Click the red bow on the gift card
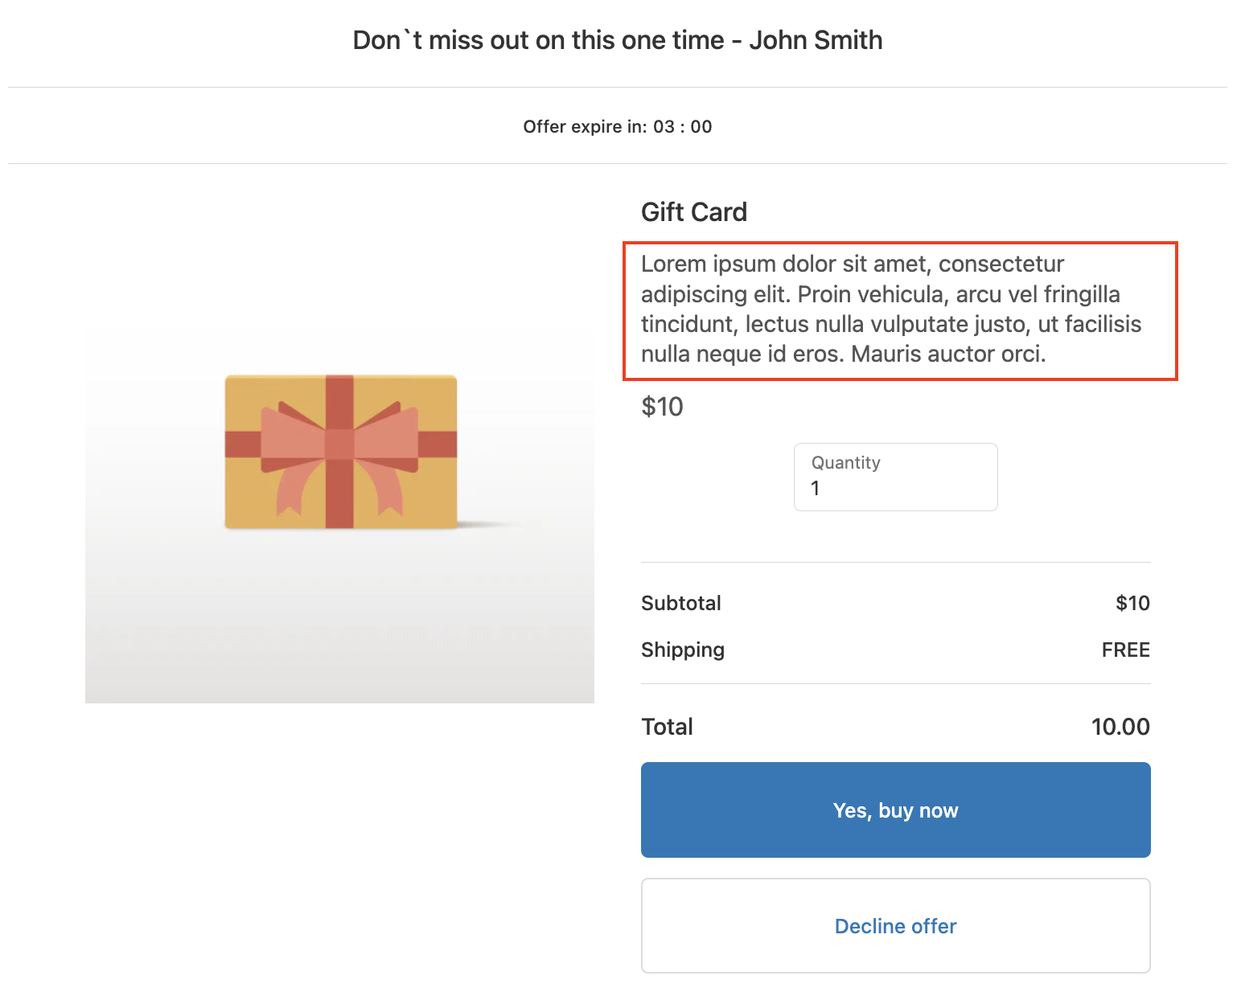This screenshot has height=992, width=1237. [x=339, y=445]
